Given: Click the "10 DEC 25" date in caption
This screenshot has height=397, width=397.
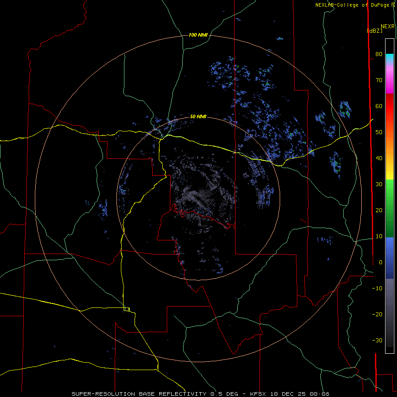Looking at the screenshot, I should point(288,394).
